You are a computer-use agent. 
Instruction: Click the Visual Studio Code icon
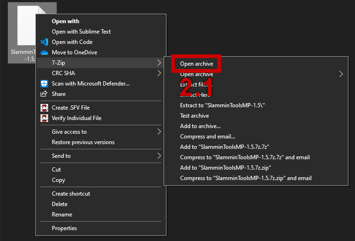[x=44, y=42]
